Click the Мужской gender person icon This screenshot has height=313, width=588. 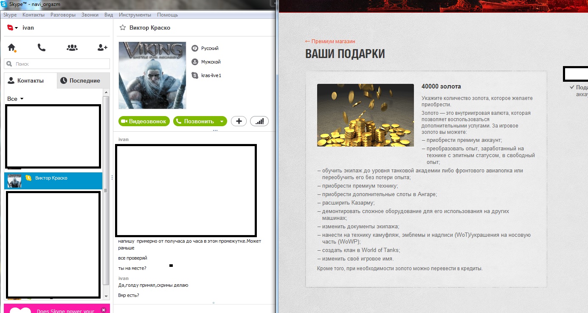click(195, 62)
